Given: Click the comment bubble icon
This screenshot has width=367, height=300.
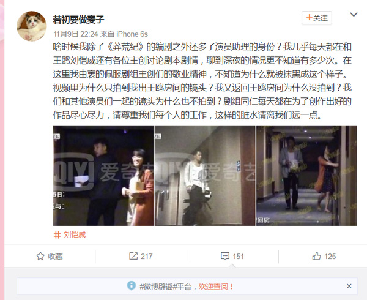Looking at the screenshot, I should tap(225, 256).
